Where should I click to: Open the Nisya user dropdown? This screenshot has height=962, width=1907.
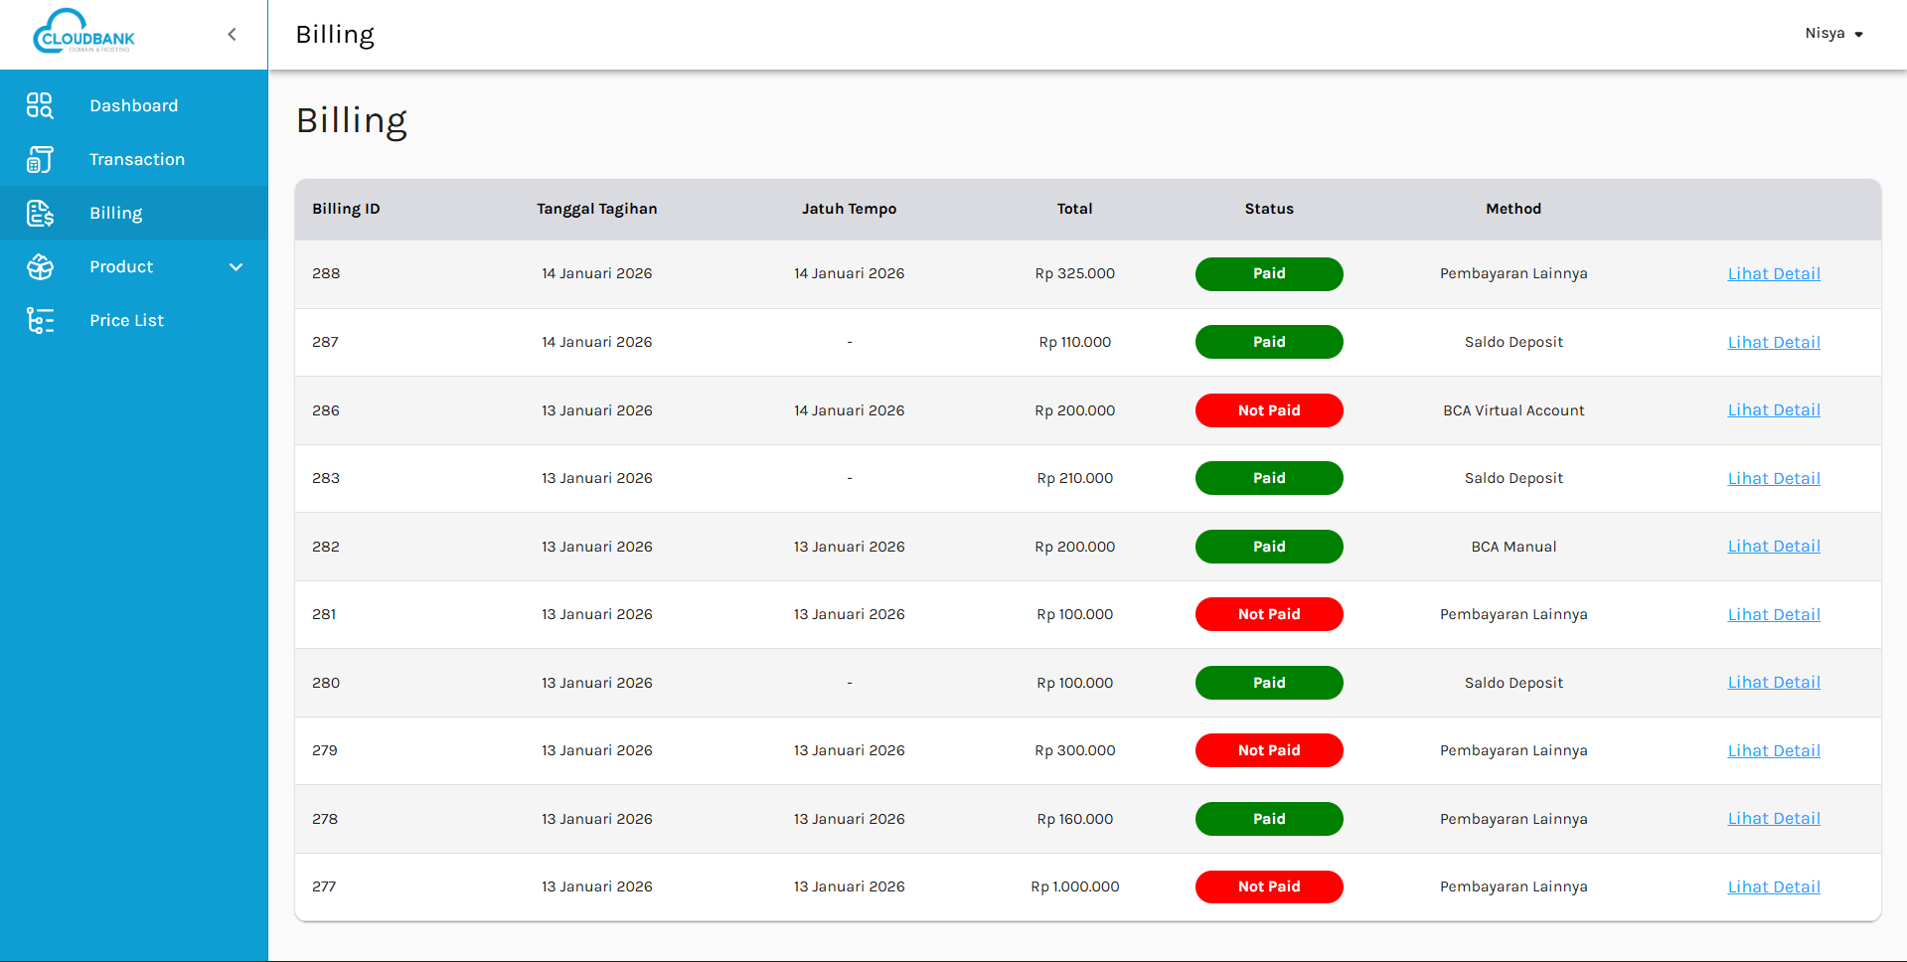pyautogui.click(x=1832, y=34)
